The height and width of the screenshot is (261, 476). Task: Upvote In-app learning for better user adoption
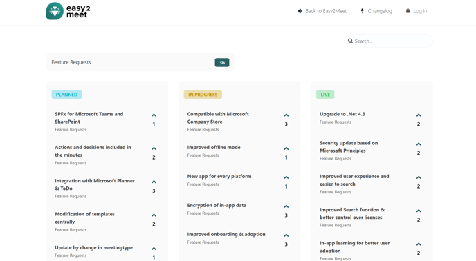419,244
